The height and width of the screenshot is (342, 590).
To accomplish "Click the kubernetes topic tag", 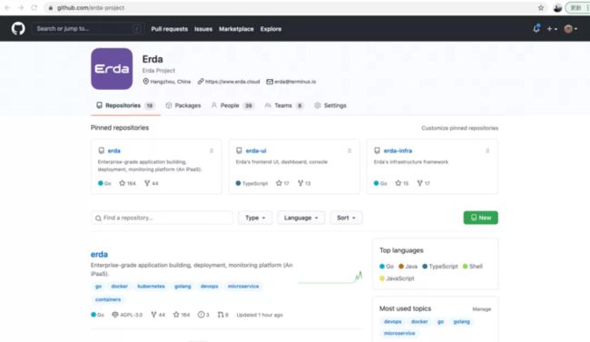I will 151,287.
